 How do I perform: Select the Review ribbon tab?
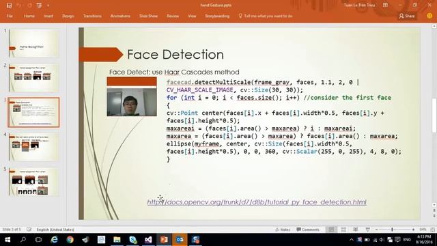(x=173, y=16)
